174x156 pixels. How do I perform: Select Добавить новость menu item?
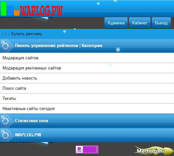87,78
